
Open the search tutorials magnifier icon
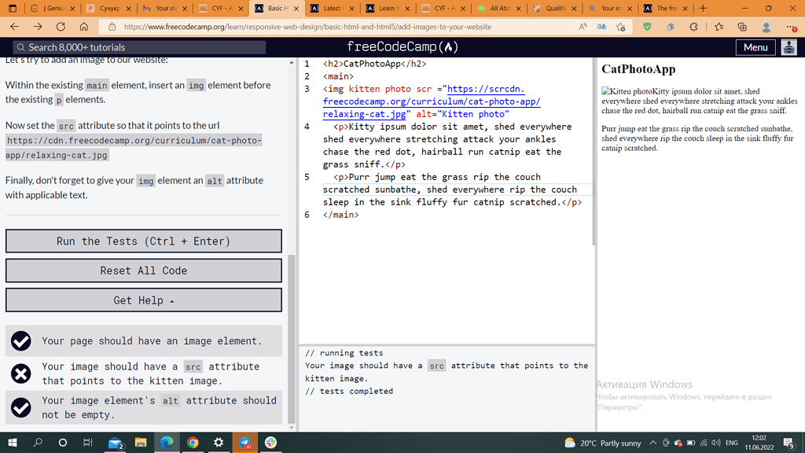point(21,46)
